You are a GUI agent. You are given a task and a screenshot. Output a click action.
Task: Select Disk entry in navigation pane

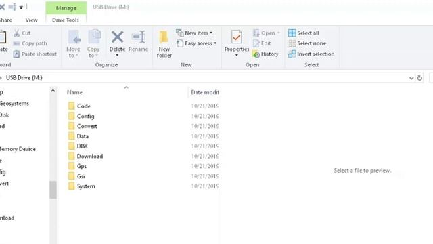5,115
